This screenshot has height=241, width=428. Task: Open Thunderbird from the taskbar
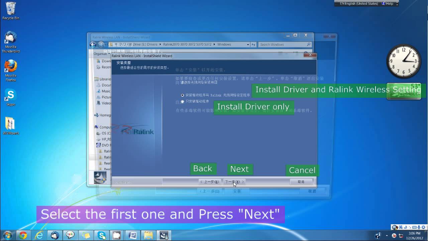pos(55,236)
